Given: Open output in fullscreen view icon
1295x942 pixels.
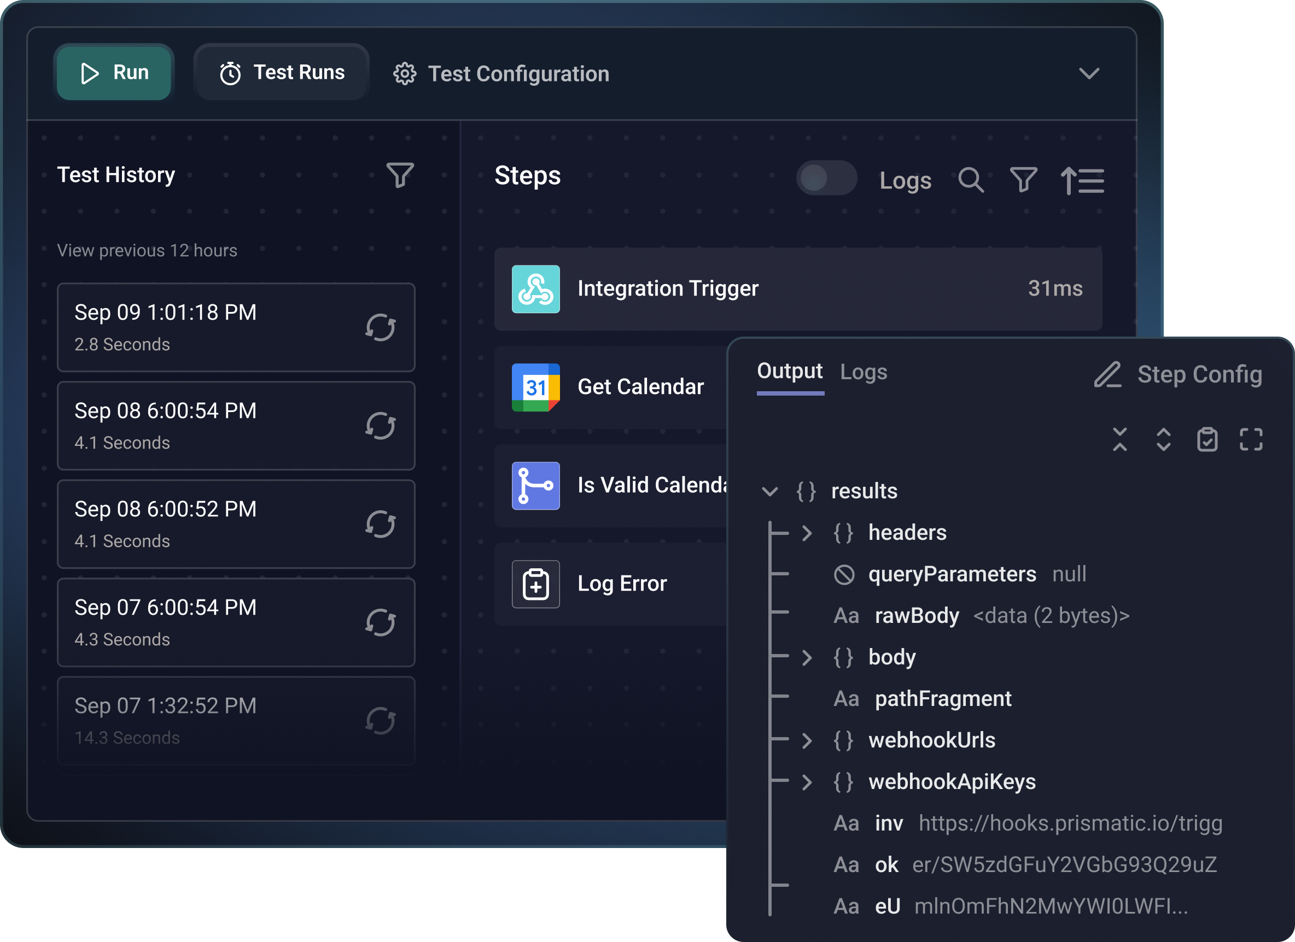Looking at the screenshot, I should 1251,439.
